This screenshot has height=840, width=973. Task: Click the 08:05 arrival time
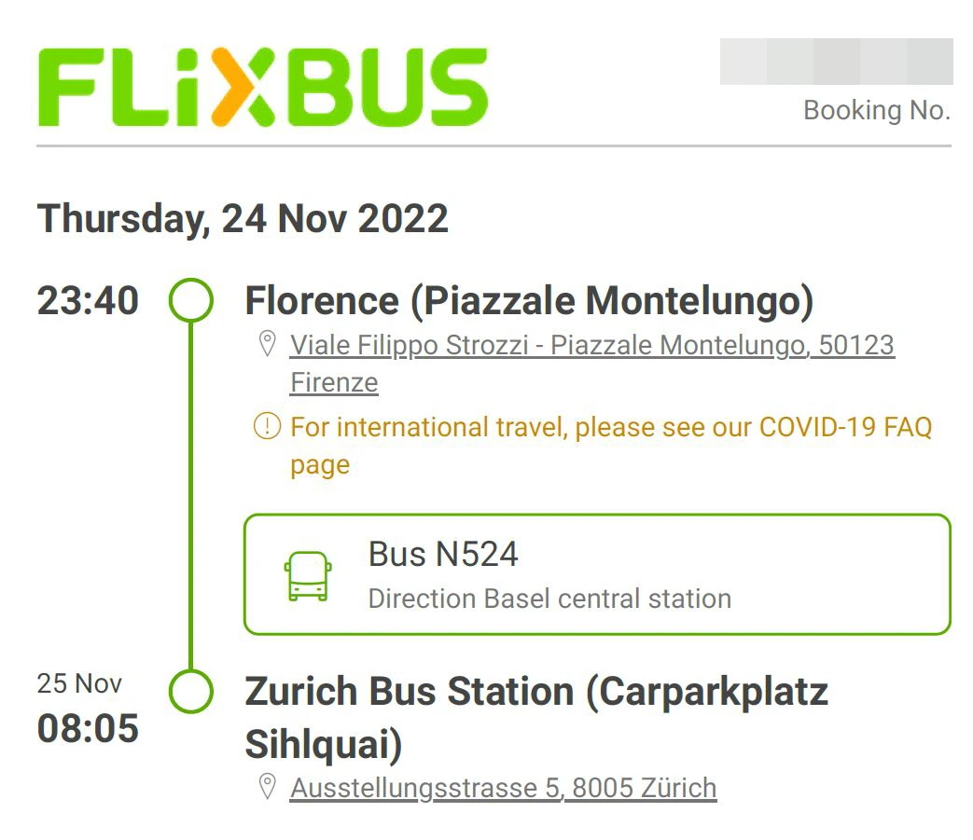point(88,728)
